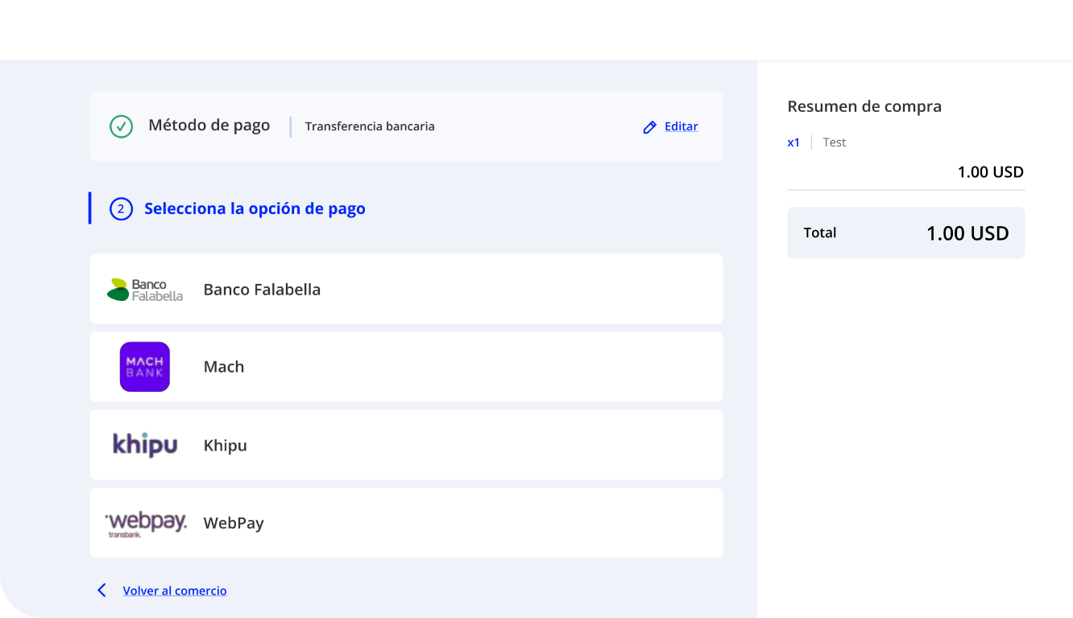1073x618 pixels.
Task: Click step 2 circle number icon
Action: click(x=121, y=209)
